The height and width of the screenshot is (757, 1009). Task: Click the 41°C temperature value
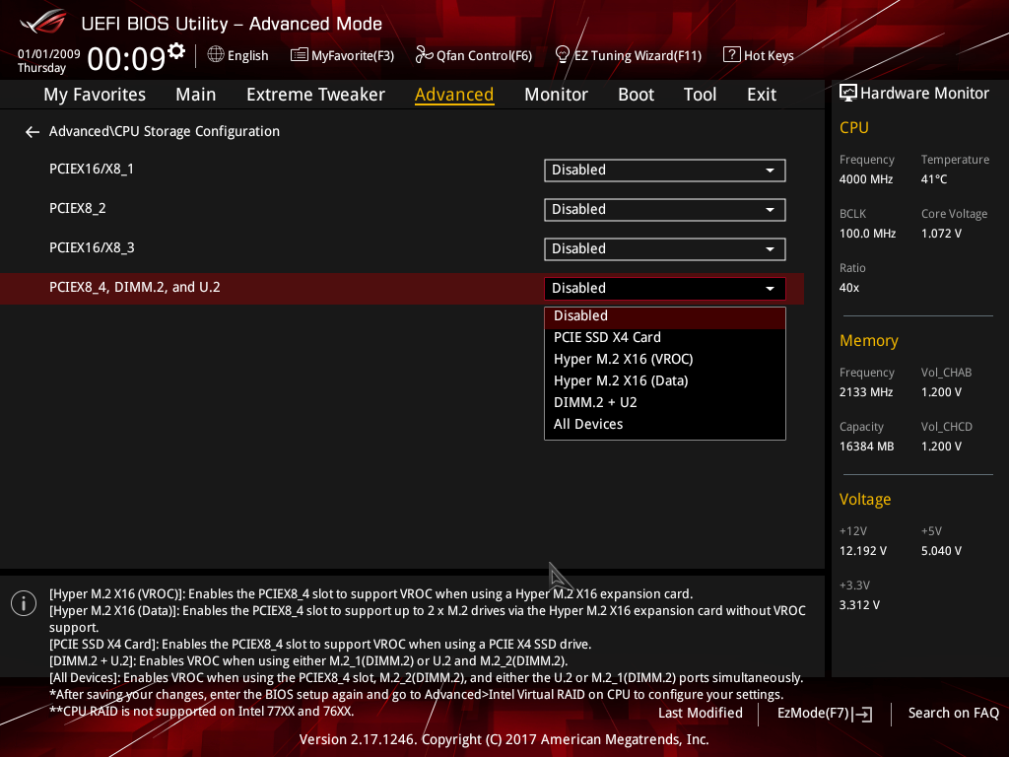point(934,179)
